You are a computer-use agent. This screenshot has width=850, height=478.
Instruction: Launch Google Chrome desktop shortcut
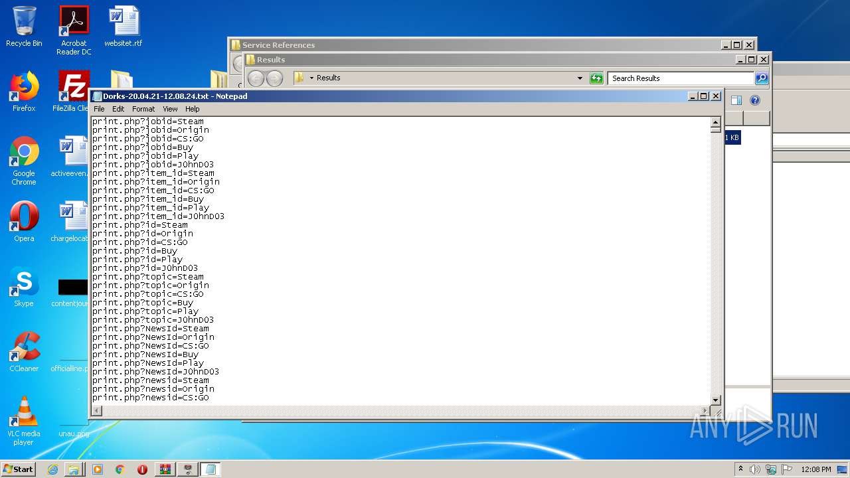click(x=24, y=161)
